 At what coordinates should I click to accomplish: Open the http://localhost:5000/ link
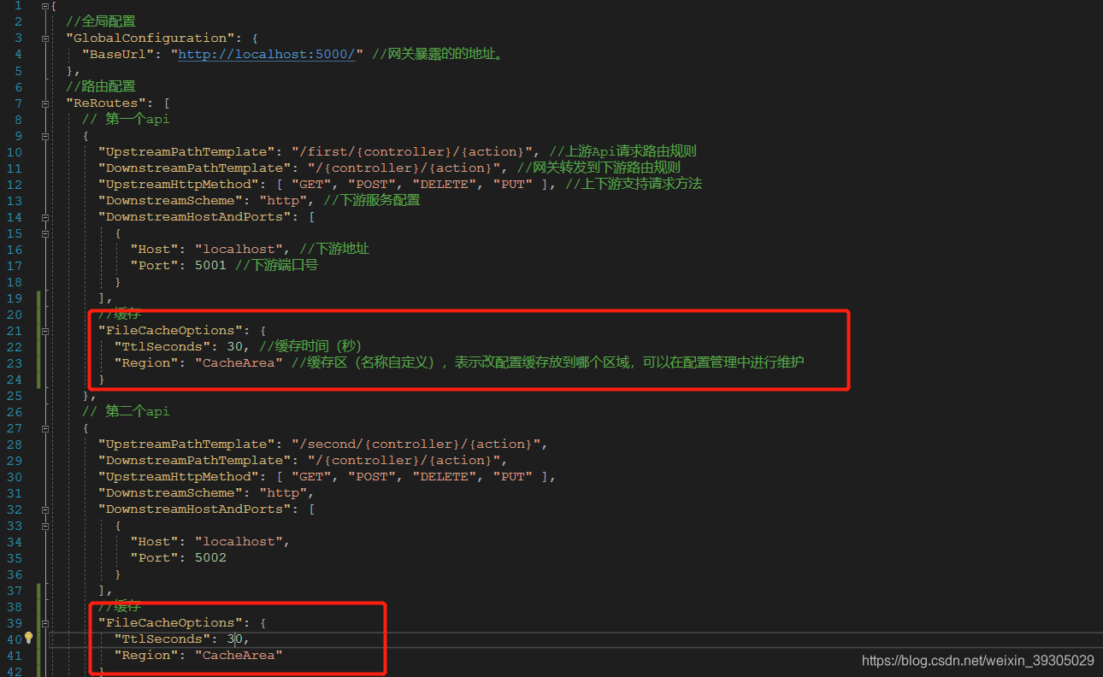click(267, 54)
